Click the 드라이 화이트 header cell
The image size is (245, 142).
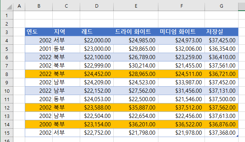tap(136, 32)
